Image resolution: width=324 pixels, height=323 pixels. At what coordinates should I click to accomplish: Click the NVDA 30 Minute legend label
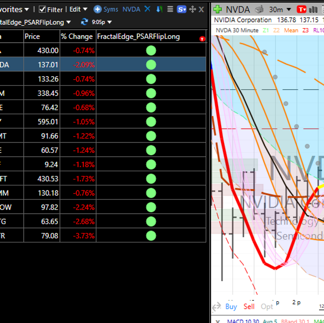coord(237,31)
